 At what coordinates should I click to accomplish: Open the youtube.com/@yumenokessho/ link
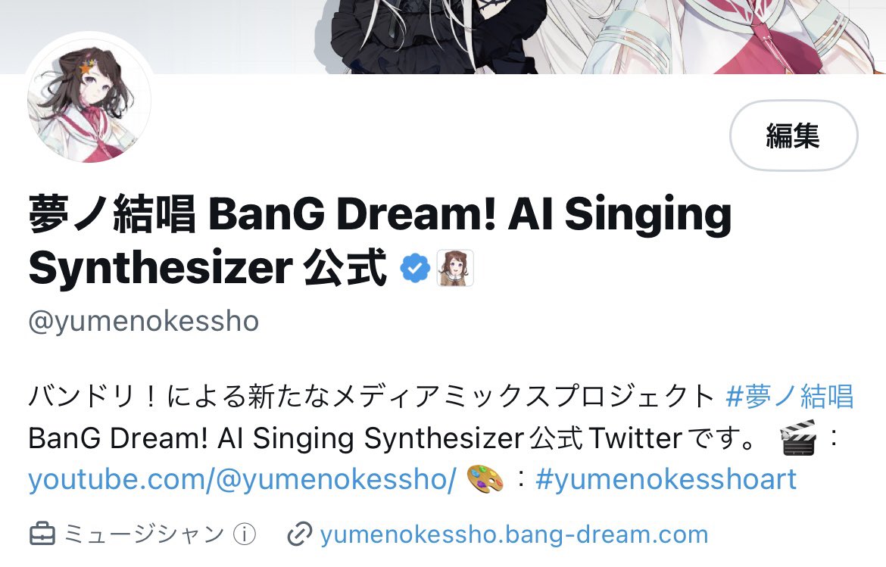coord(242,479)
